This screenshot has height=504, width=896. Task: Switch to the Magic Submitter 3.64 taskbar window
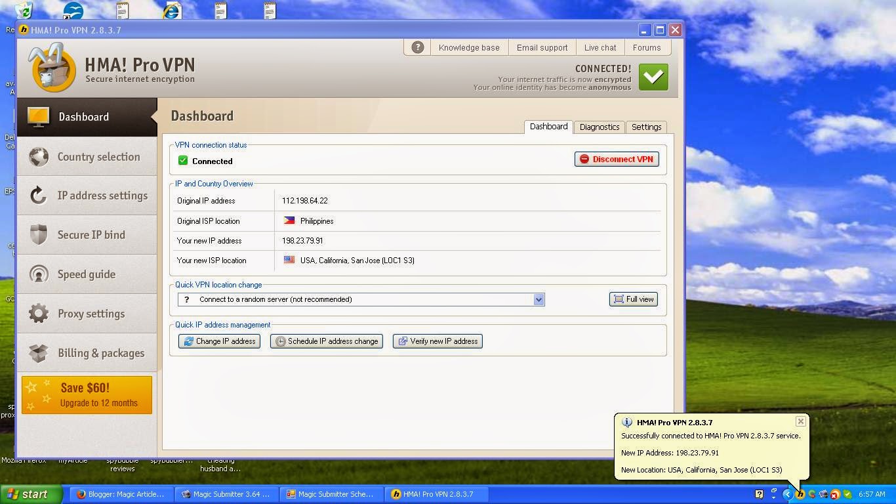[x=226, y=494]
